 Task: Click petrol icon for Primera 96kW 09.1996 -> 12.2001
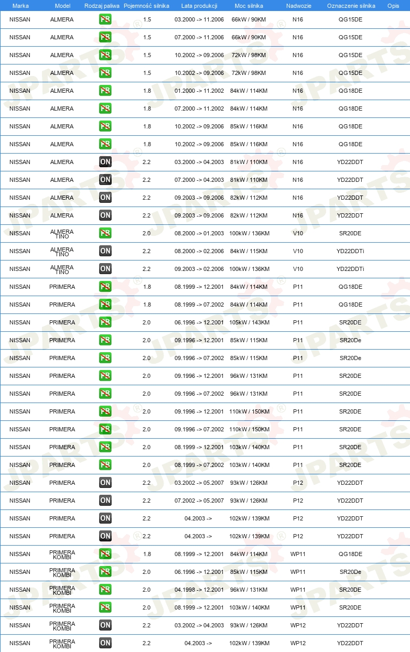click(105, 376)
